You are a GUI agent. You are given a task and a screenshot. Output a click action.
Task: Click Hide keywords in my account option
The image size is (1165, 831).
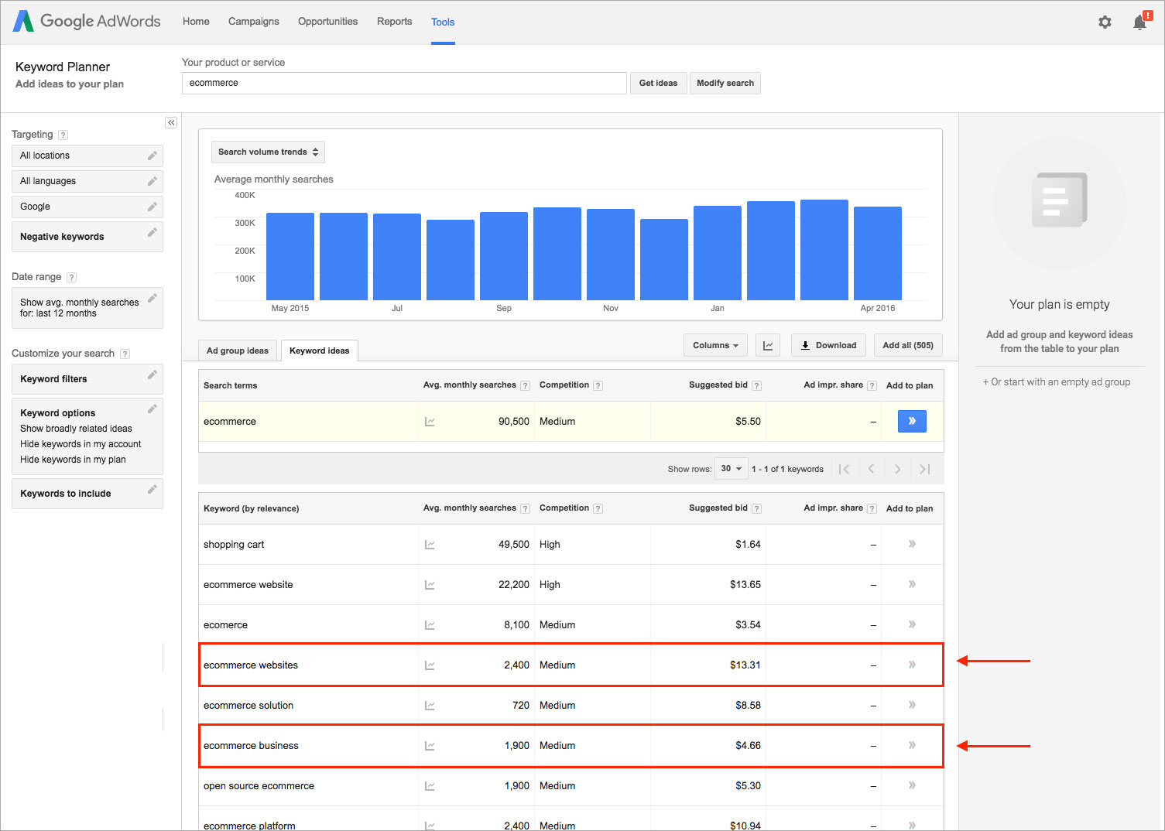pyautogui.click(x=81, y=444)
